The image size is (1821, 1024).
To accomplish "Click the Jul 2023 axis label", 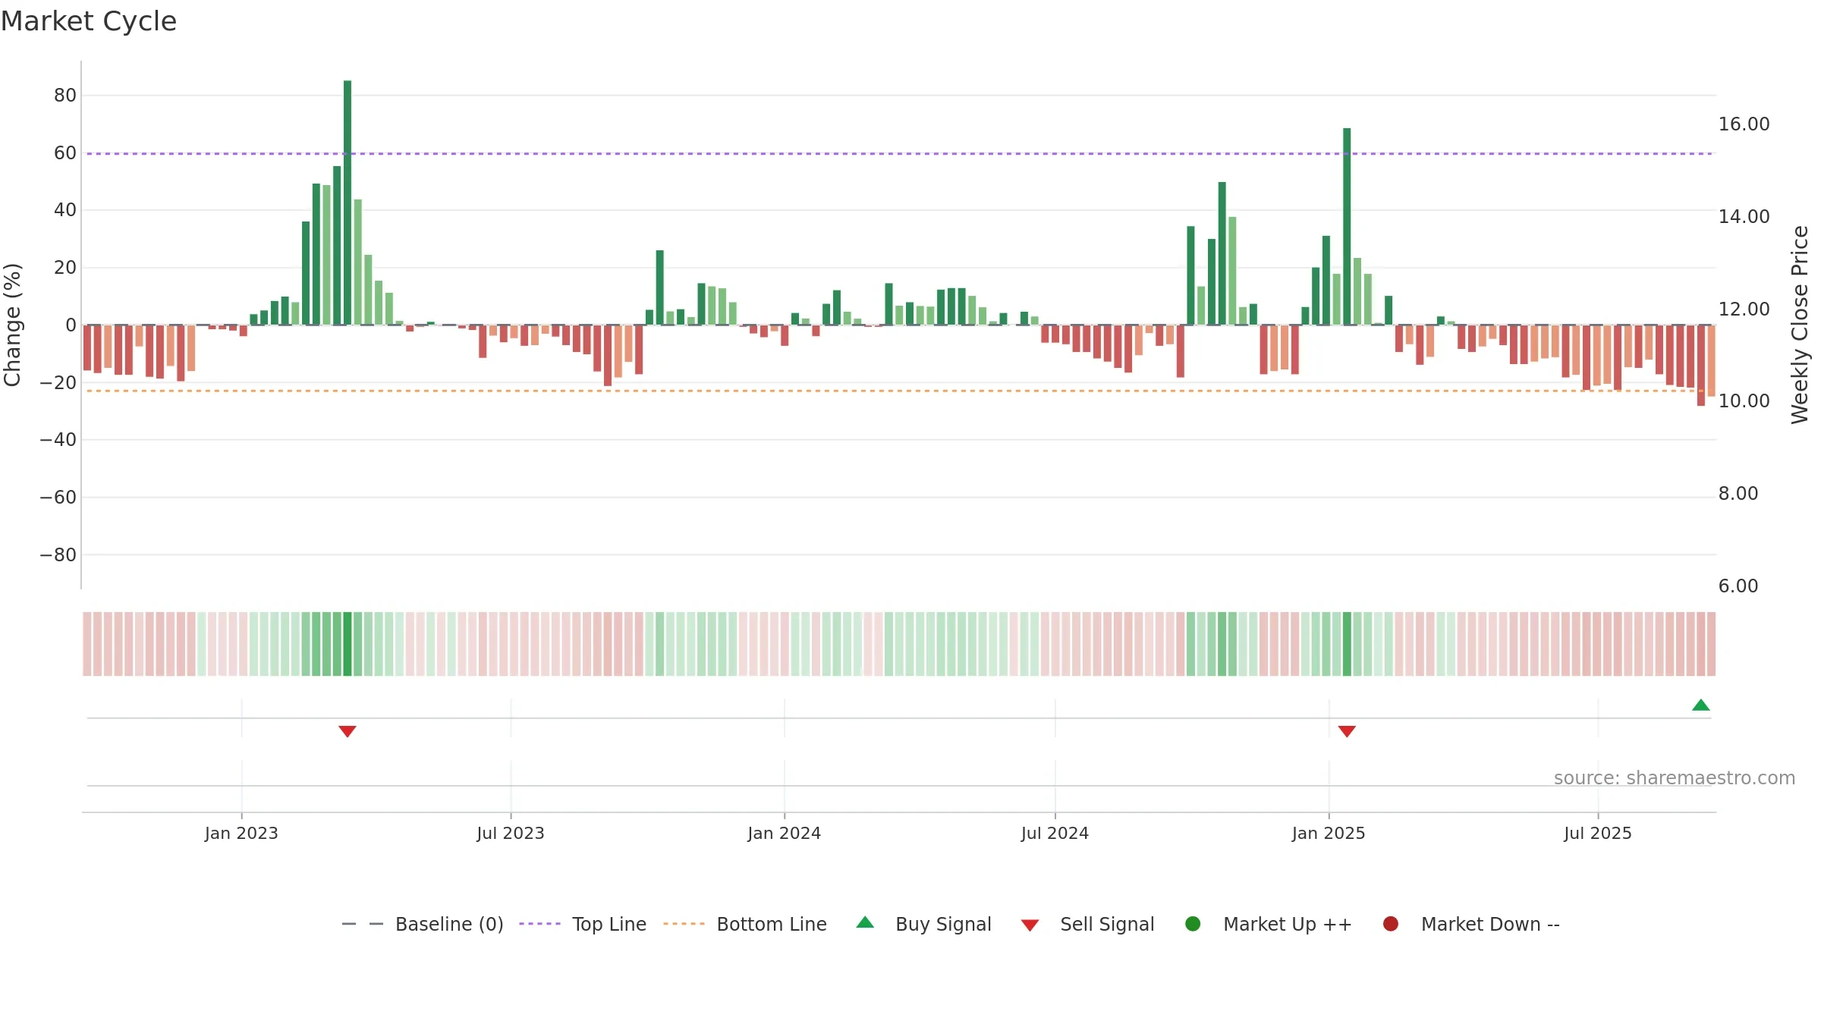I will point(511,834).
